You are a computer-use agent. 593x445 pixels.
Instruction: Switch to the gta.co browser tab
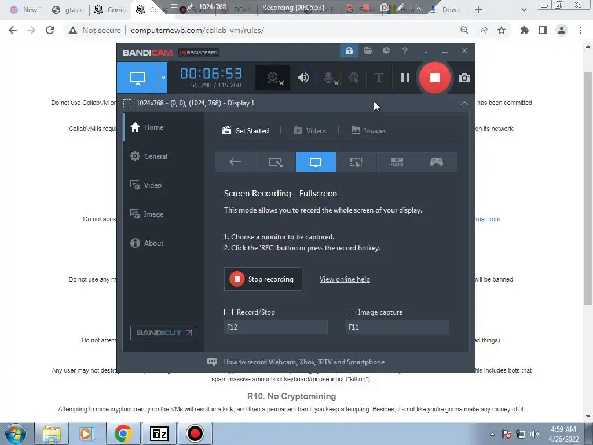pyautogui.click(x=68, y=10)
